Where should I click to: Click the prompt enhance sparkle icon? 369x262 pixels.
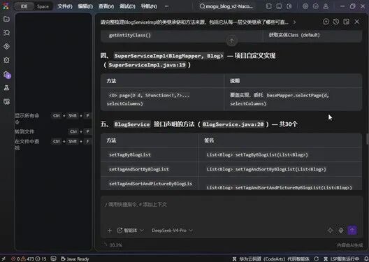(x=330, y=230)
